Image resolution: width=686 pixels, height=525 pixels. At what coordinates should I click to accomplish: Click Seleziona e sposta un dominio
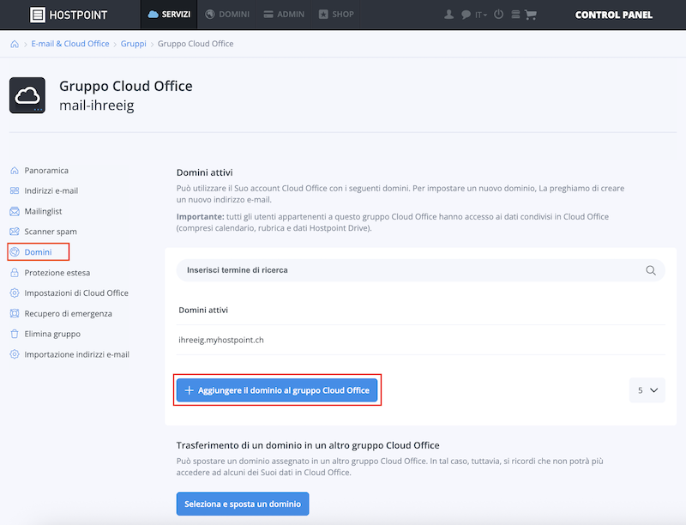click(x=243, y=504)
